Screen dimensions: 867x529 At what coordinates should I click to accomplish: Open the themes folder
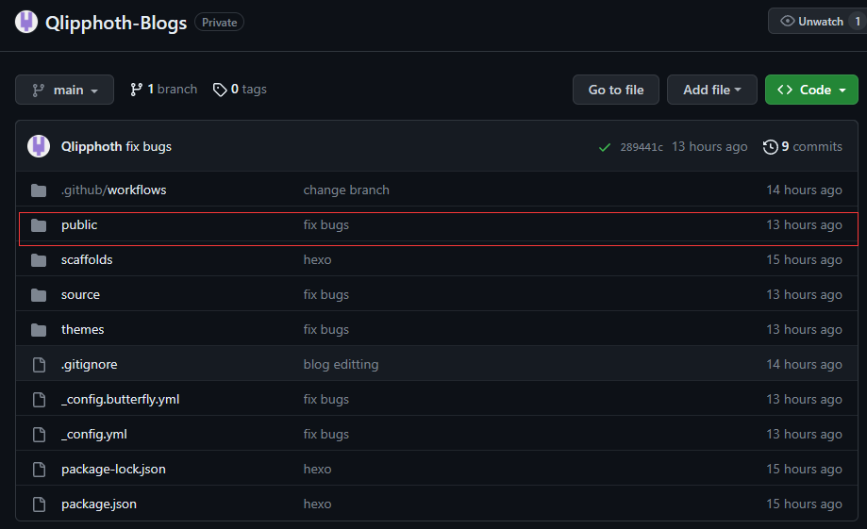tap(82, 329)
